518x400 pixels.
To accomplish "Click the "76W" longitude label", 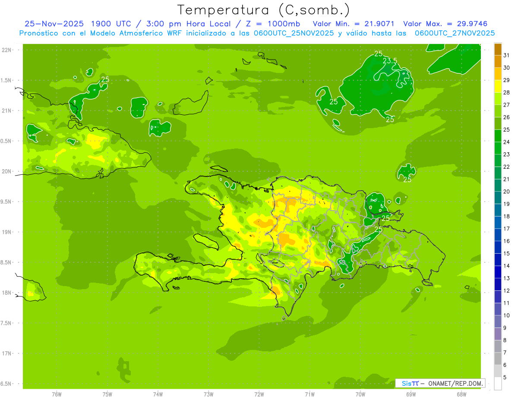I will coord(57,394).
